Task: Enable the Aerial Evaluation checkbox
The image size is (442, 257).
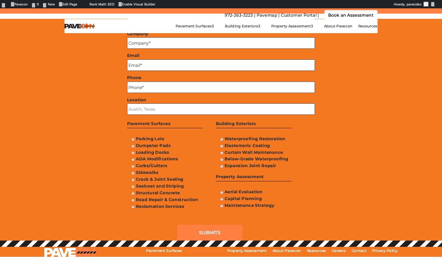Action: point(222,192)
